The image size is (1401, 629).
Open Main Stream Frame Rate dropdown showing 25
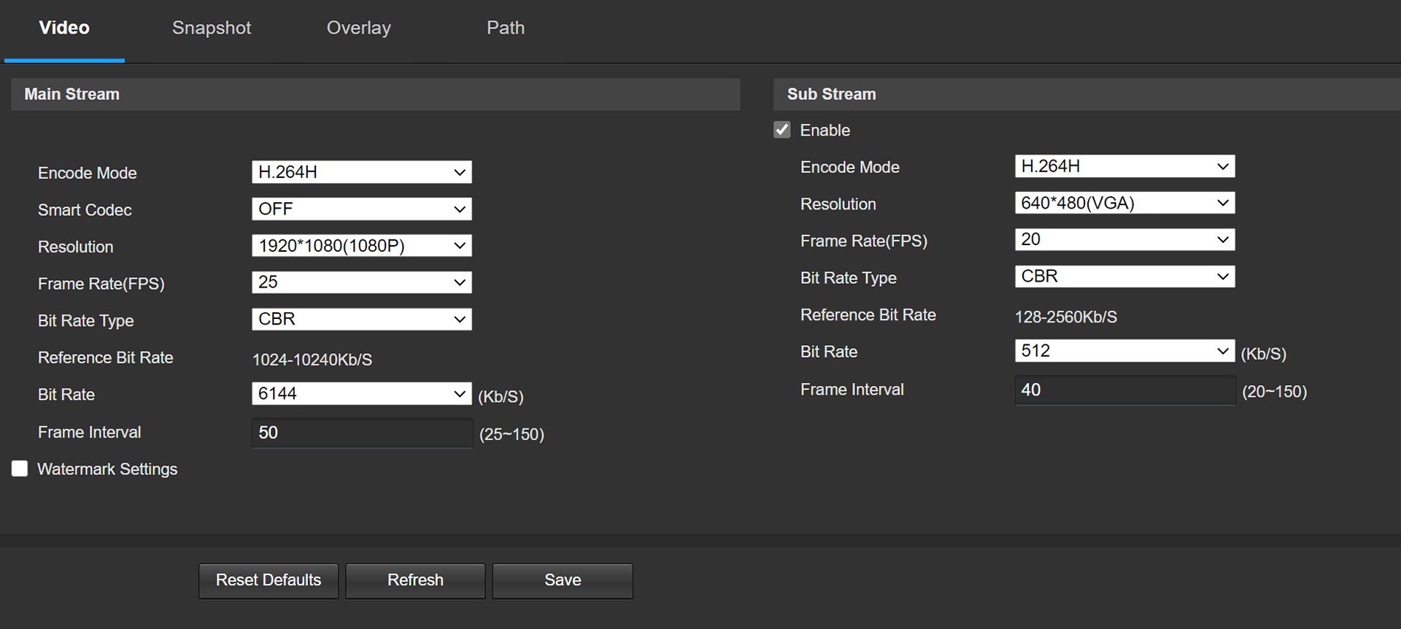point(362,282)
